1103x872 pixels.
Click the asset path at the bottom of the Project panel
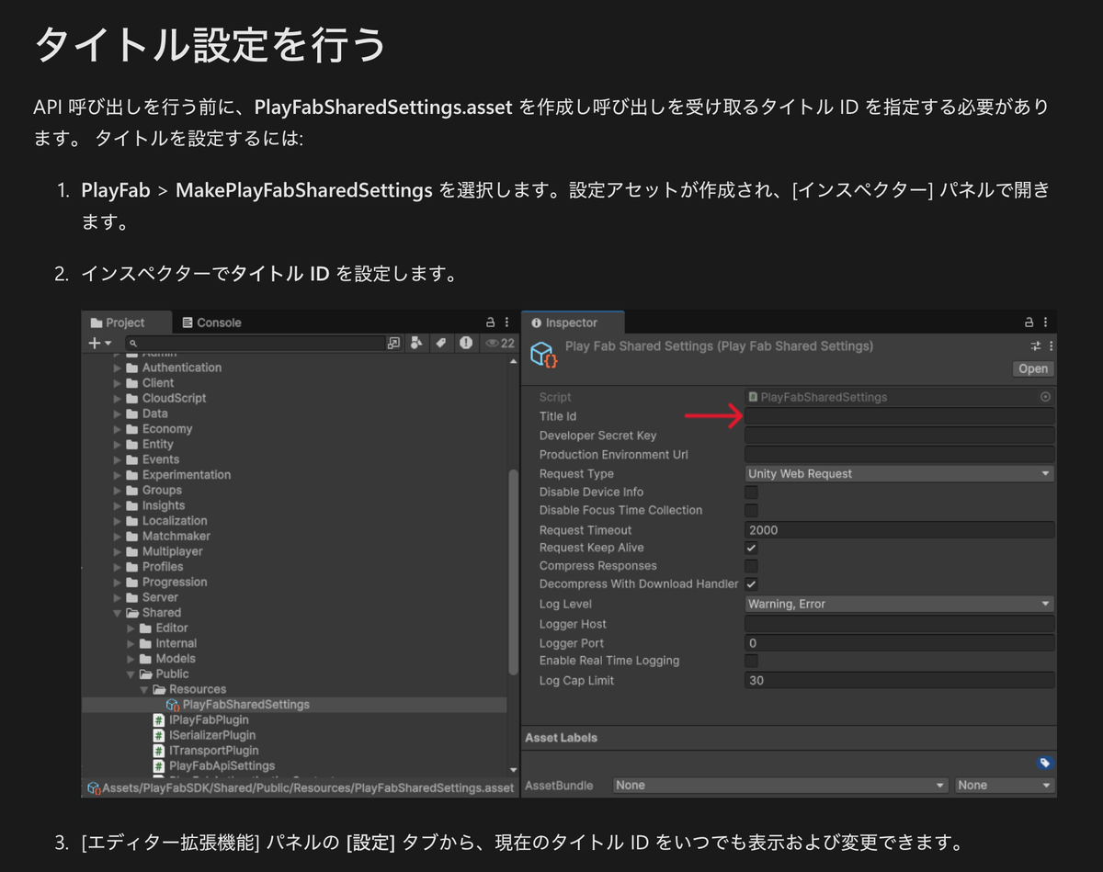tap(301, 788)
